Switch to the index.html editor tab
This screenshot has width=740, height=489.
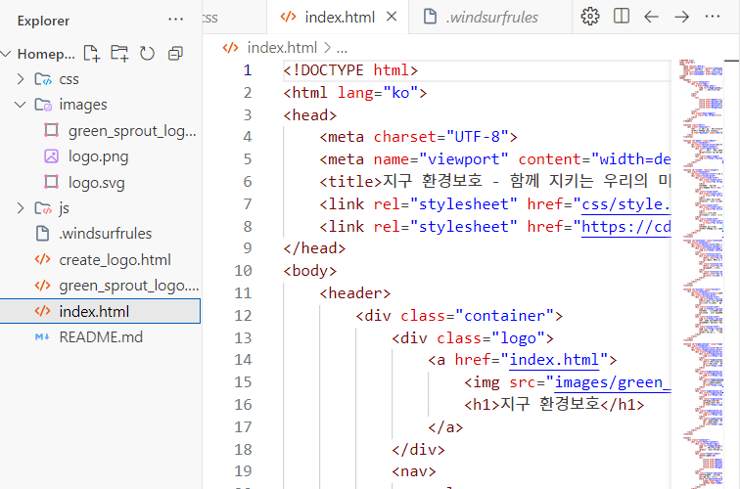pos(340,18)
